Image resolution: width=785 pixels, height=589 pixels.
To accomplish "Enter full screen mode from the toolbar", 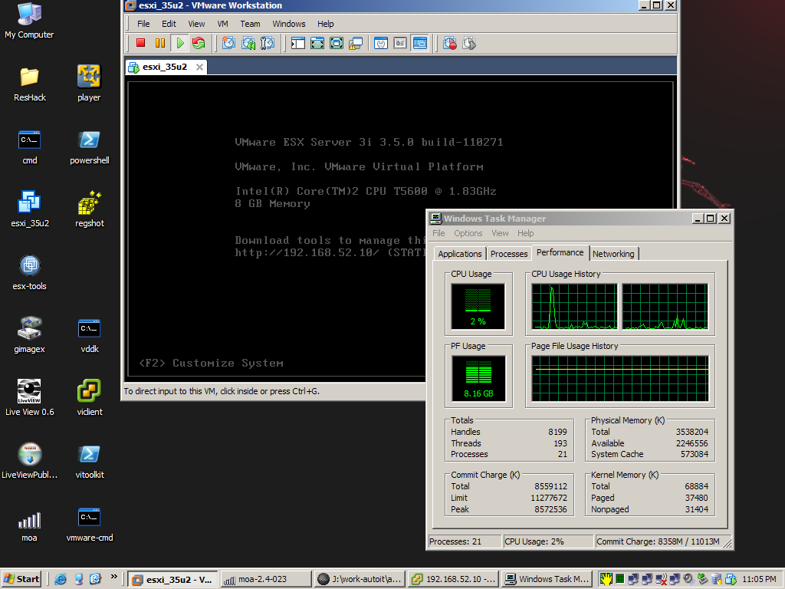I will 317,43.
